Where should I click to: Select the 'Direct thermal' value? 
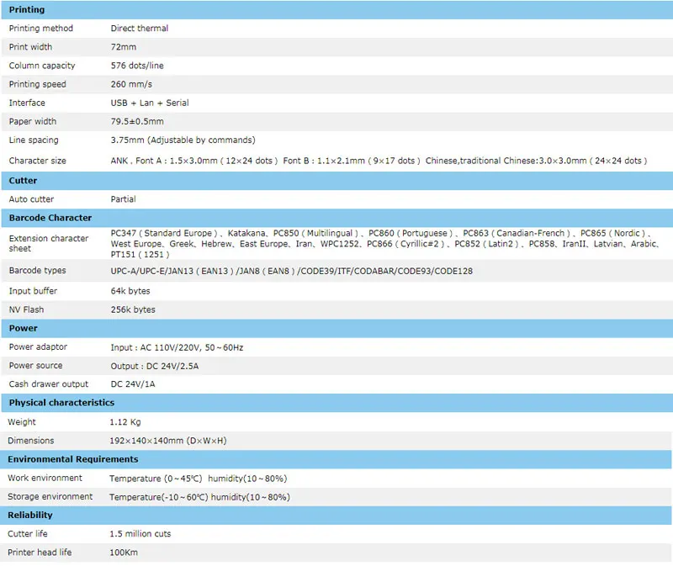click(x=139, y=29)
